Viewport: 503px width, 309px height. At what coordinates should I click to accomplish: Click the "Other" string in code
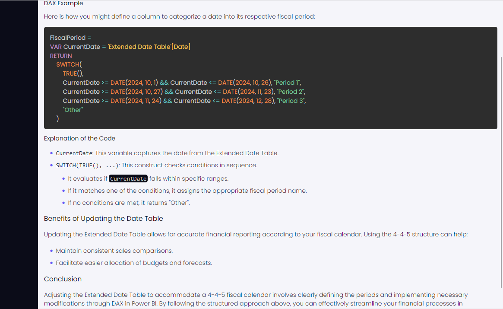(x=73, y=109)
